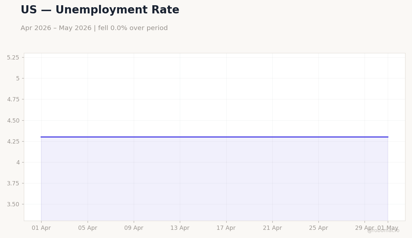
Task: Click the x-axis label 01 May
Action: (388, 228)
